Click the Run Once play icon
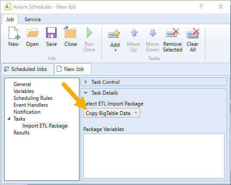This screenshot has height=185, width=231. click(89, 32)
